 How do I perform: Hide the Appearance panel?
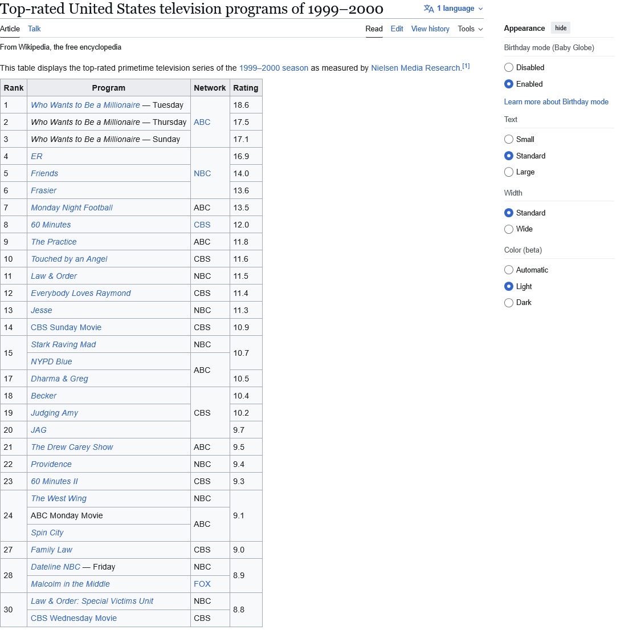pyautogui.click(x=561, y=28)
